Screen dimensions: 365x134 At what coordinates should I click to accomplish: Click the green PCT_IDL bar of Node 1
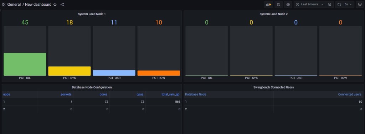[x=25, y=64]
